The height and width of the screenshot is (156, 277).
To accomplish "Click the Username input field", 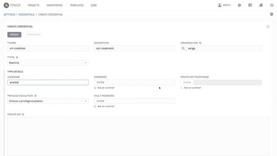I will click(48, 82).
